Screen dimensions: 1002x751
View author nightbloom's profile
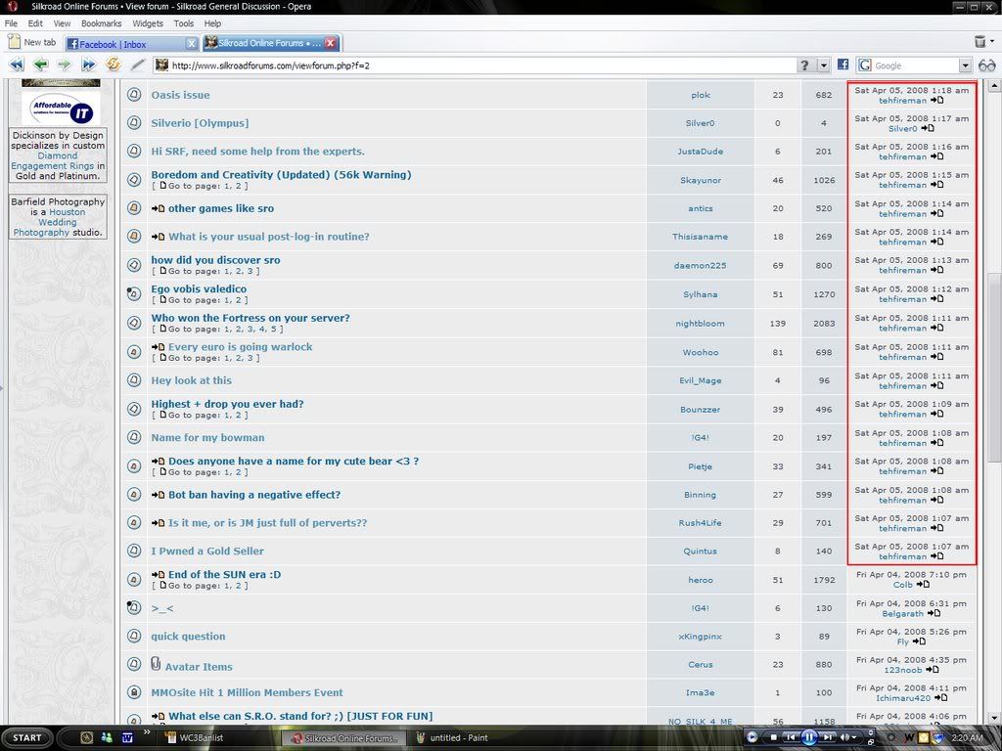point(700,323)
